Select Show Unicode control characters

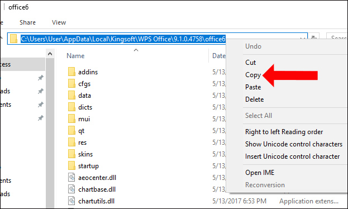(294, 144)
